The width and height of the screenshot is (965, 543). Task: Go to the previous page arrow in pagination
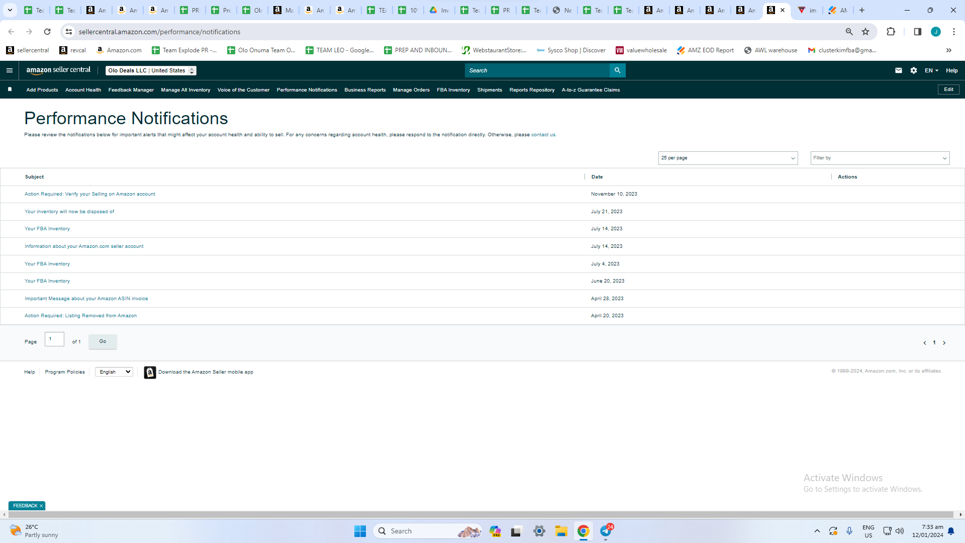[925, 343]
